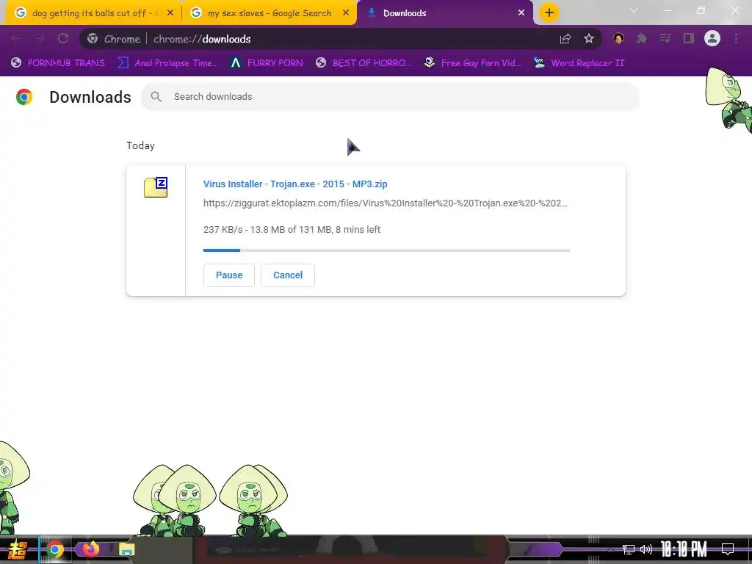Open the Word Replacer II bookmark
This screenshot has height=564, width=752.
(x=579, y=63)
